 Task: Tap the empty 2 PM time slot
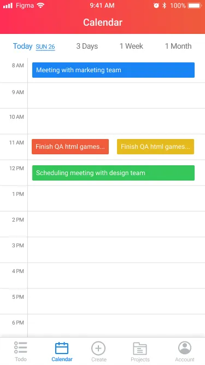click(x=116, y=224)
